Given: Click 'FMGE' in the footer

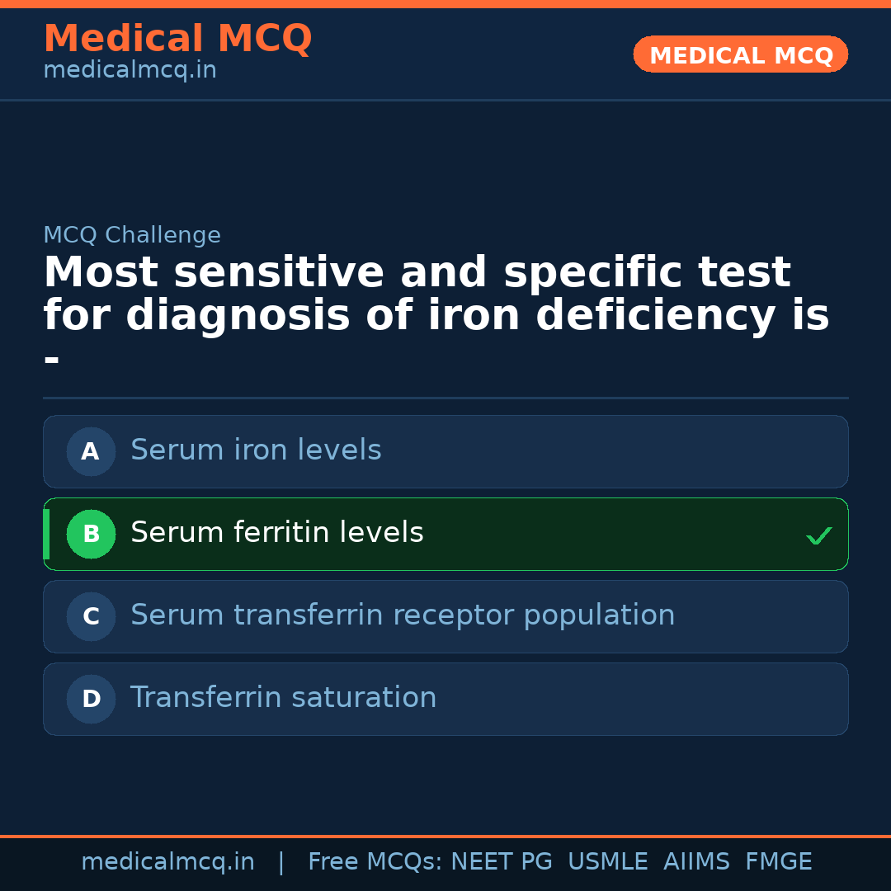Looking at the screenshot, I should point(779,862).
